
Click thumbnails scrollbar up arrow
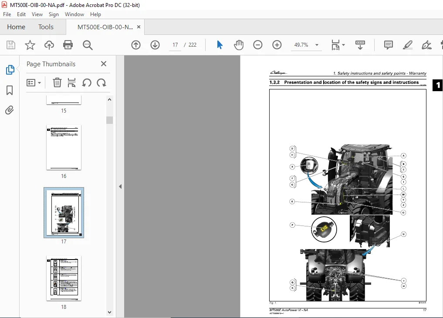110,99
